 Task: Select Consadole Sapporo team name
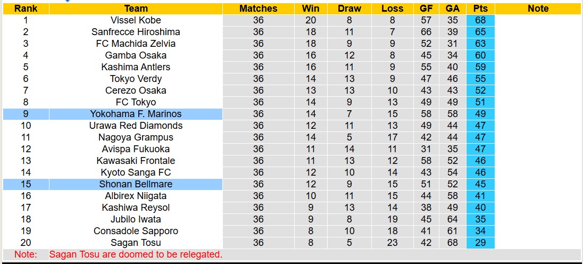click(x=136, y=231)
